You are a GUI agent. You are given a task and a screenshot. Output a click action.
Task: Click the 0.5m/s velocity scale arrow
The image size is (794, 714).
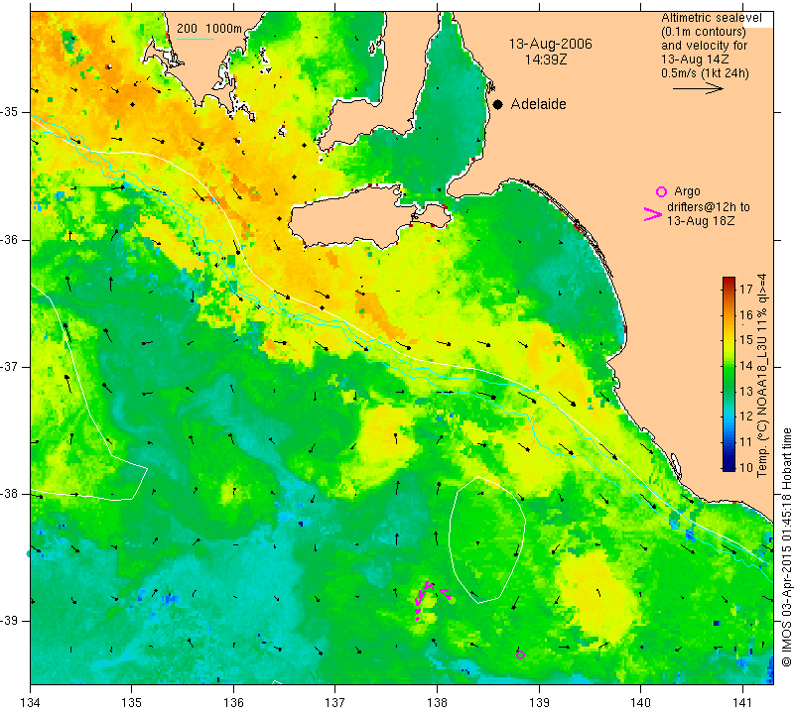coord(698,88)
